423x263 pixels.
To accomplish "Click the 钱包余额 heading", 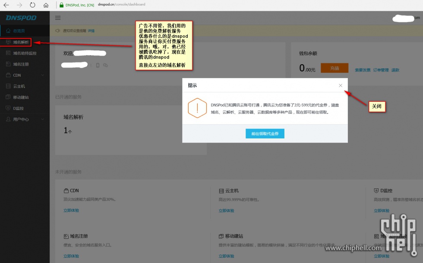I will 308,53.
